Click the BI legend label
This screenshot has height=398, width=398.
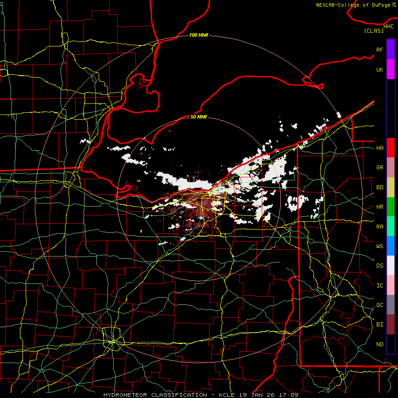tap(379, 325)
